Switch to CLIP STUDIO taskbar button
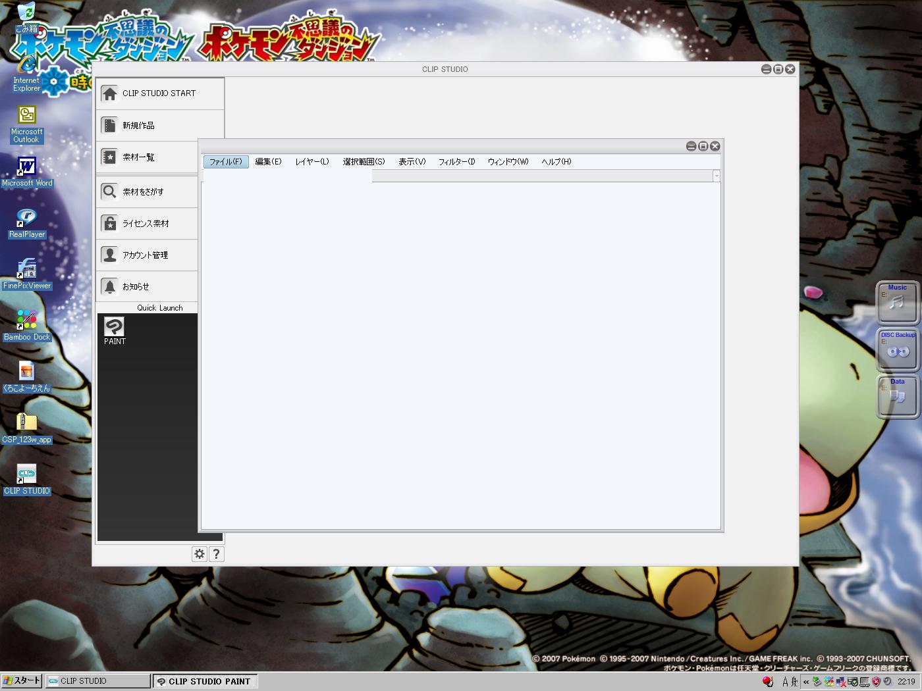 (x=98, y=681)
